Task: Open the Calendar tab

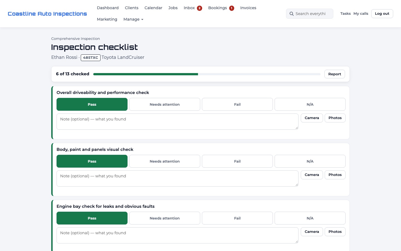Action: pyautogui.click(x=153, y=8)
